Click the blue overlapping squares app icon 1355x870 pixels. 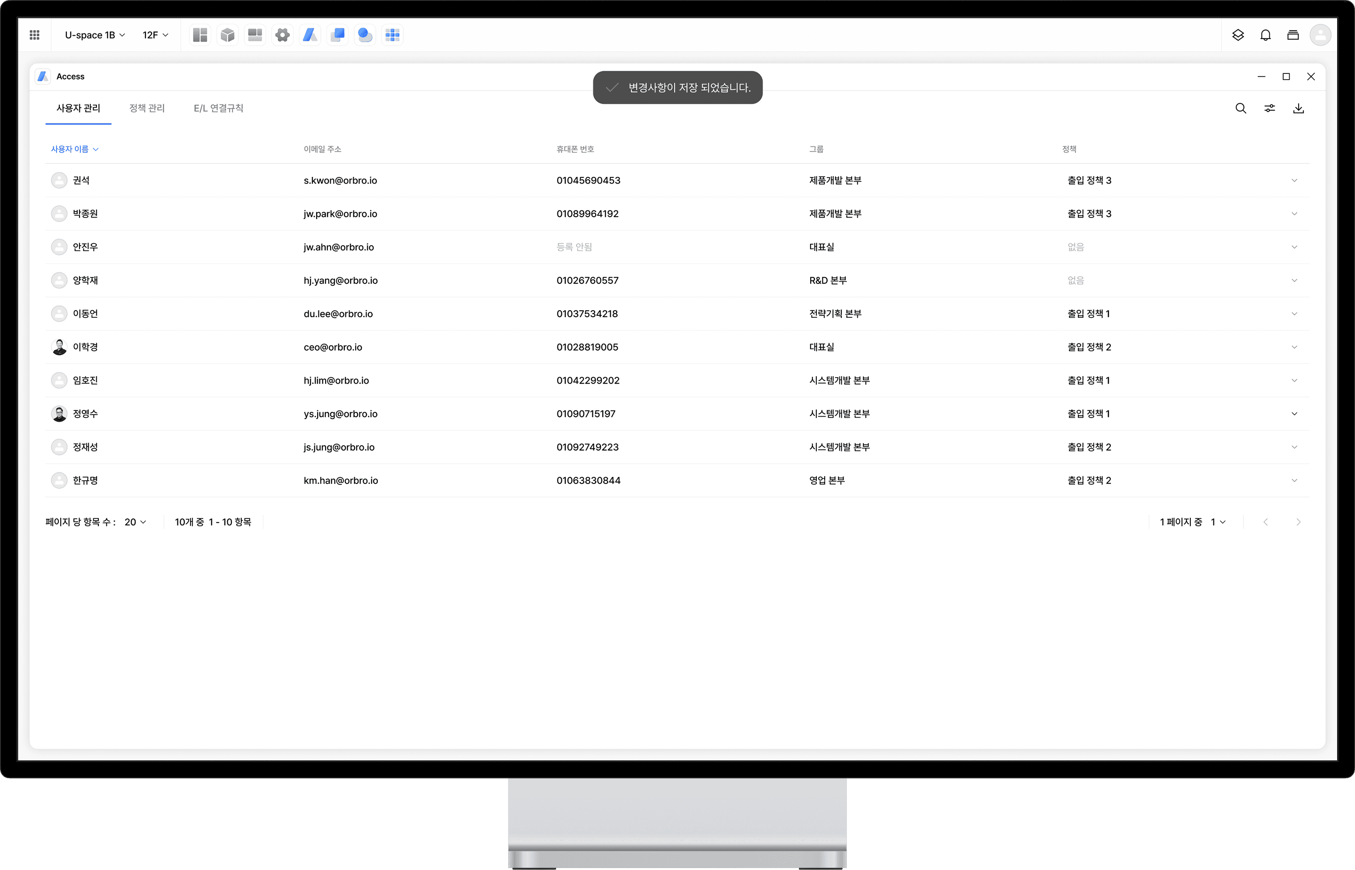[338, 35]
